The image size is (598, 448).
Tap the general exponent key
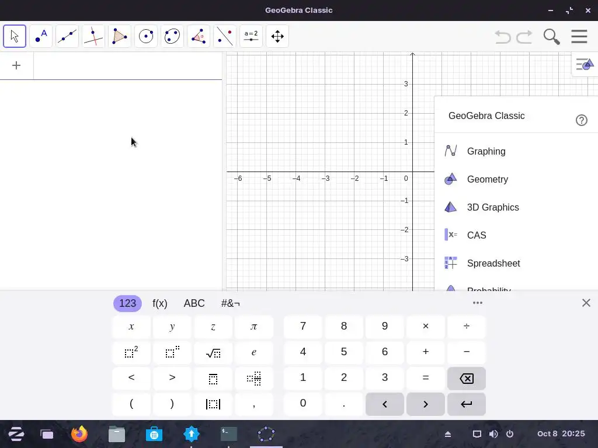(x=172, y=352)
